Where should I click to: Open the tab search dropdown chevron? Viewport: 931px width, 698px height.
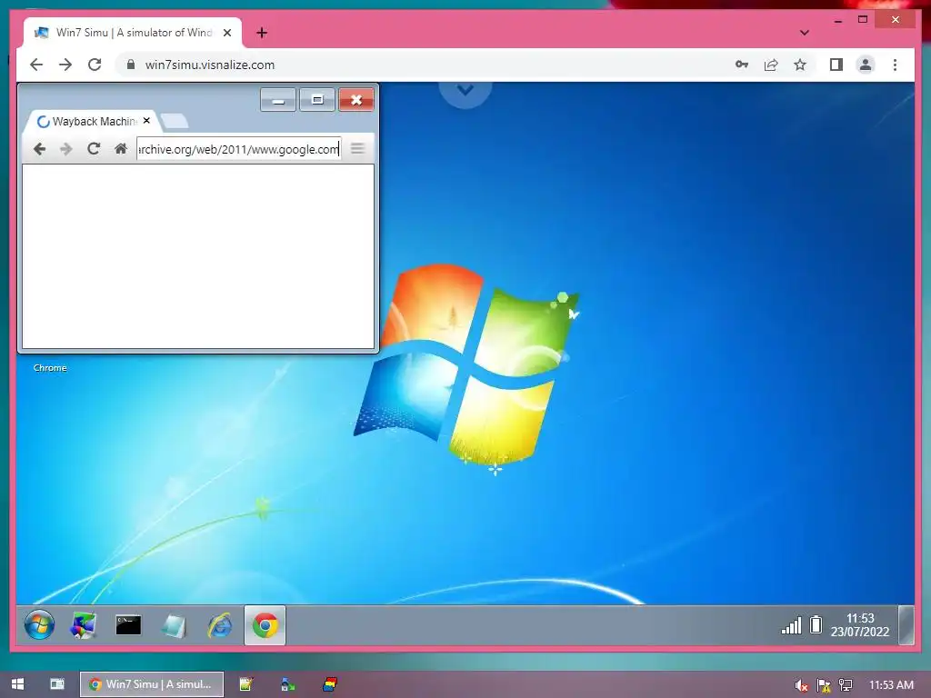(x=805, y=33)
